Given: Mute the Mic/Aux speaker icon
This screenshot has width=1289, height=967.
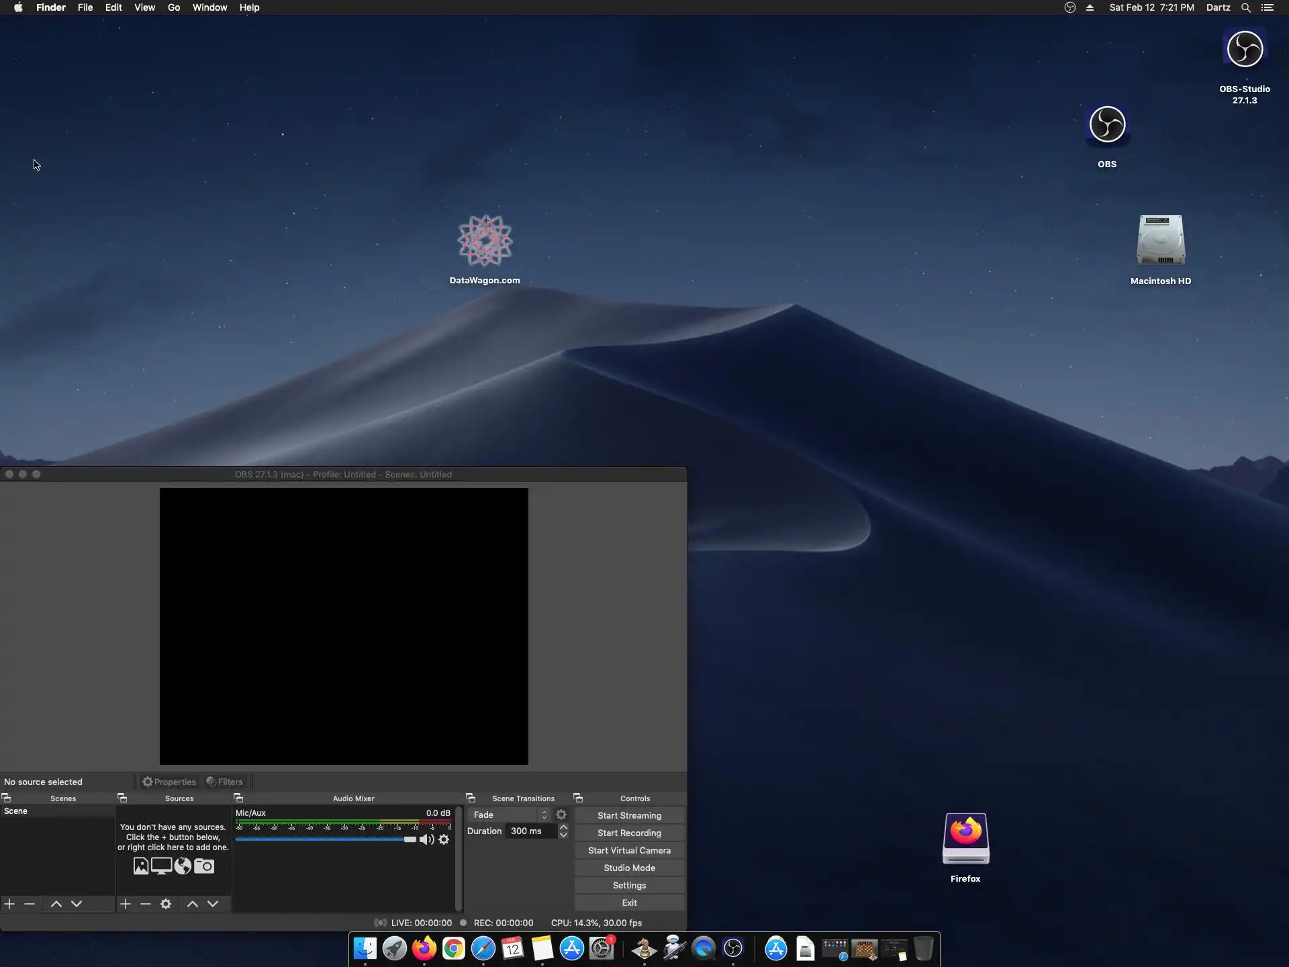Looking at the screenshot, I should pos(426,839).
